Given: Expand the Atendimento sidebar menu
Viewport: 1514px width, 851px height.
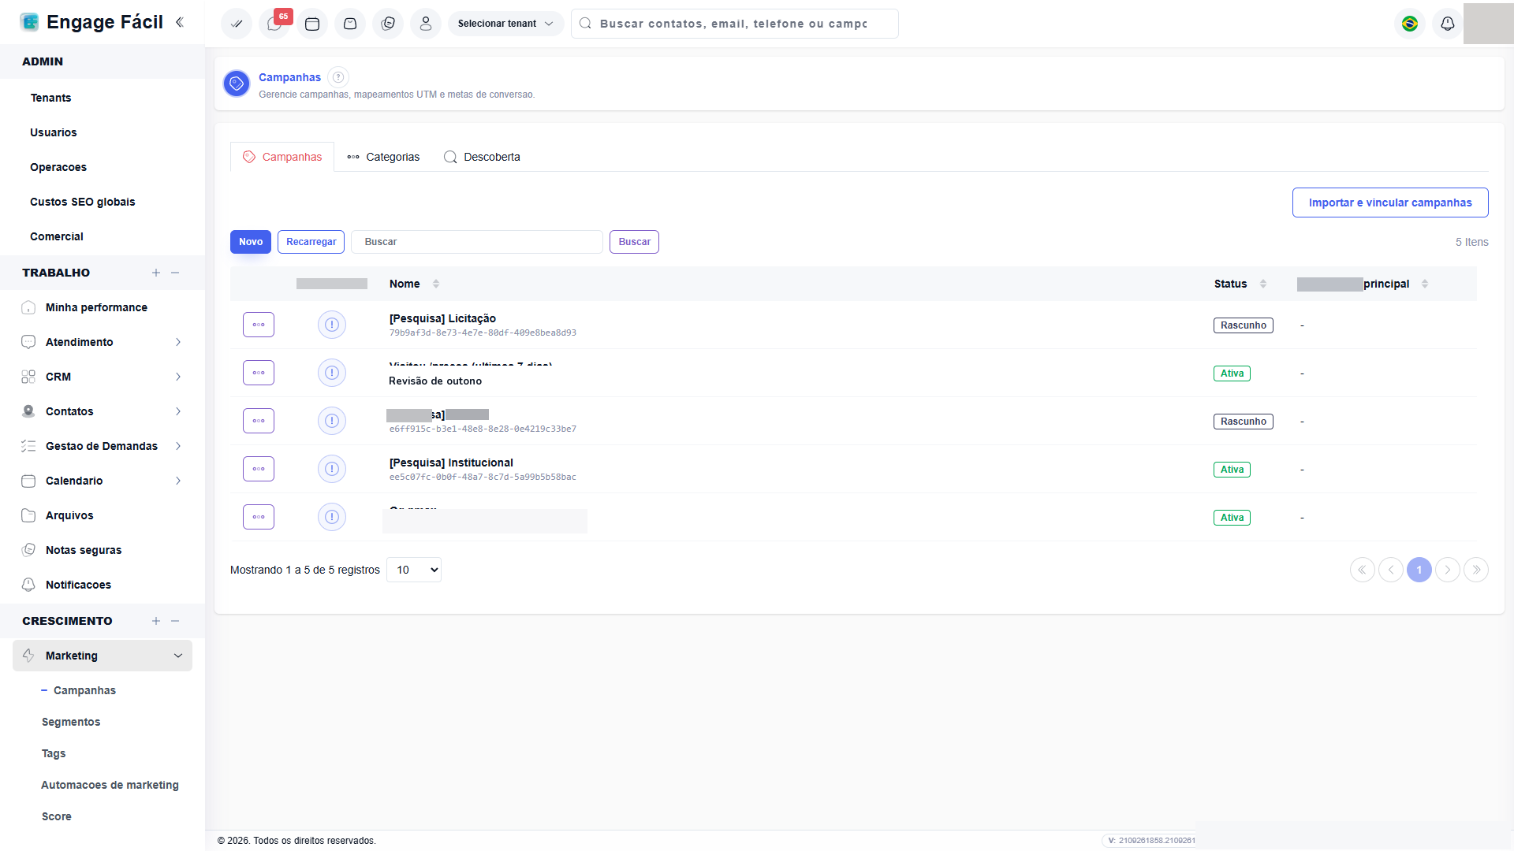Looking at the screenshot, I should tap(103, 342).
